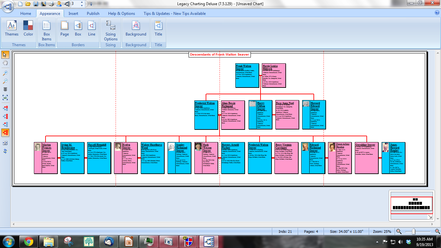Switch to the Publish ribbon tab
Image resolution: width=441 pixels, height=248 pixels.
click(x=93, y=14)
